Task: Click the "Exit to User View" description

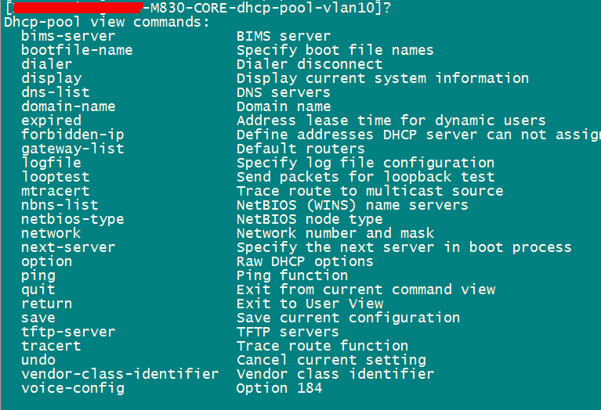Action: click(310, 304)
